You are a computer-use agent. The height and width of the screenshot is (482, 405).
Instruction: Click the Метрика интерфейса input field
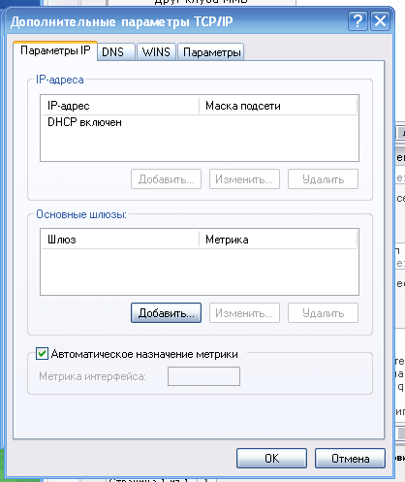203,376
